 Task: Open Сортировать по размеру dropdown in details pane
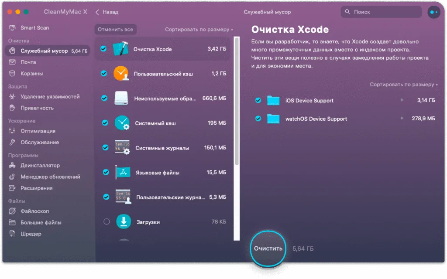404,85
